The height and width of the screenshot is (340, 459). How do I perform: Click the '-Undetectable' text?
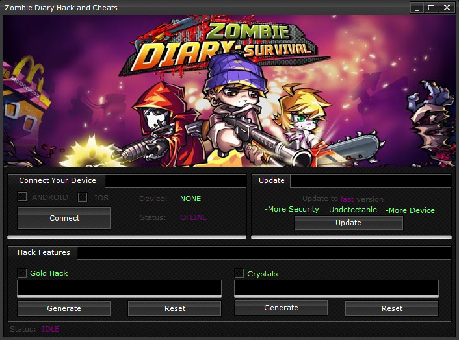tap(352, 210)
